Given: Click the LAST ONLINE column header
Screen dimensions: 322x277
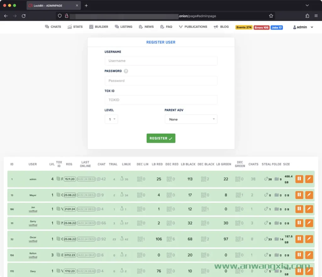Looking at the screenshot, I should 85,164.
